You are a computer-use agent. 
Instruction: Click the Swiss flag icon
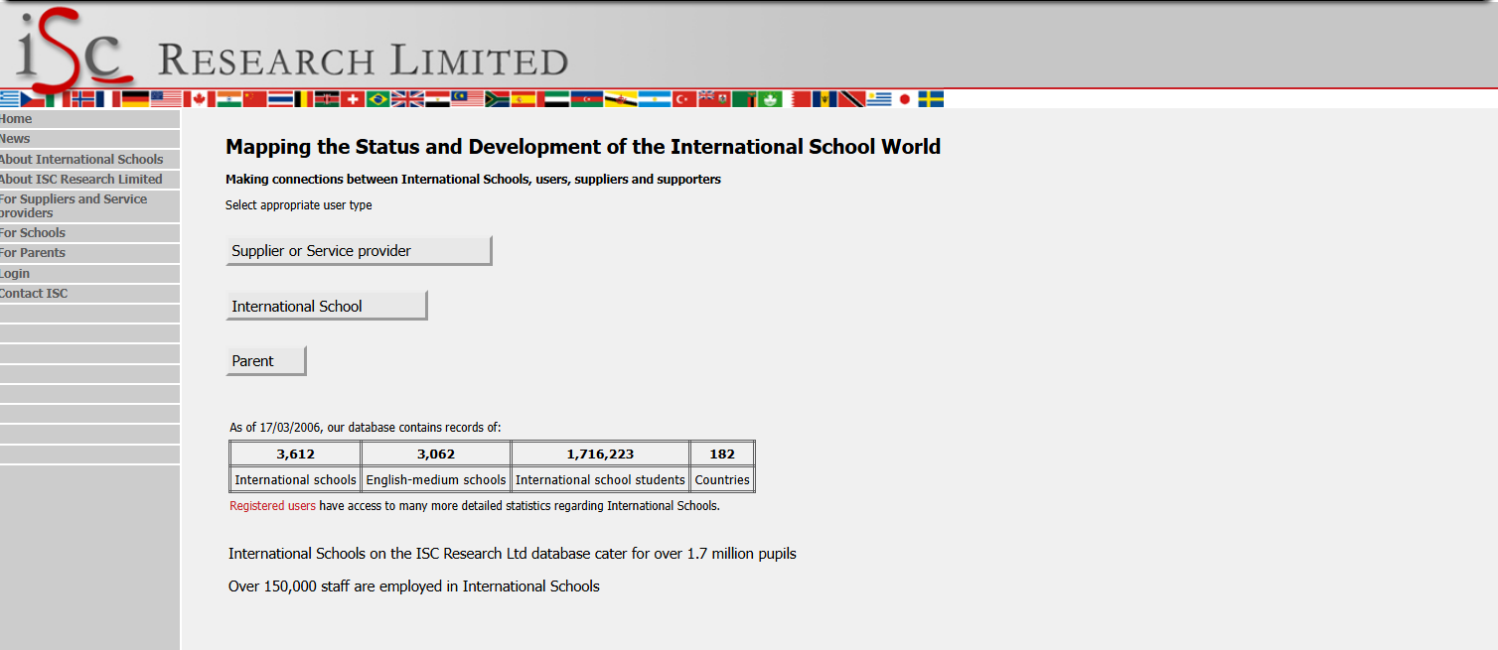(x=353, y=99)
